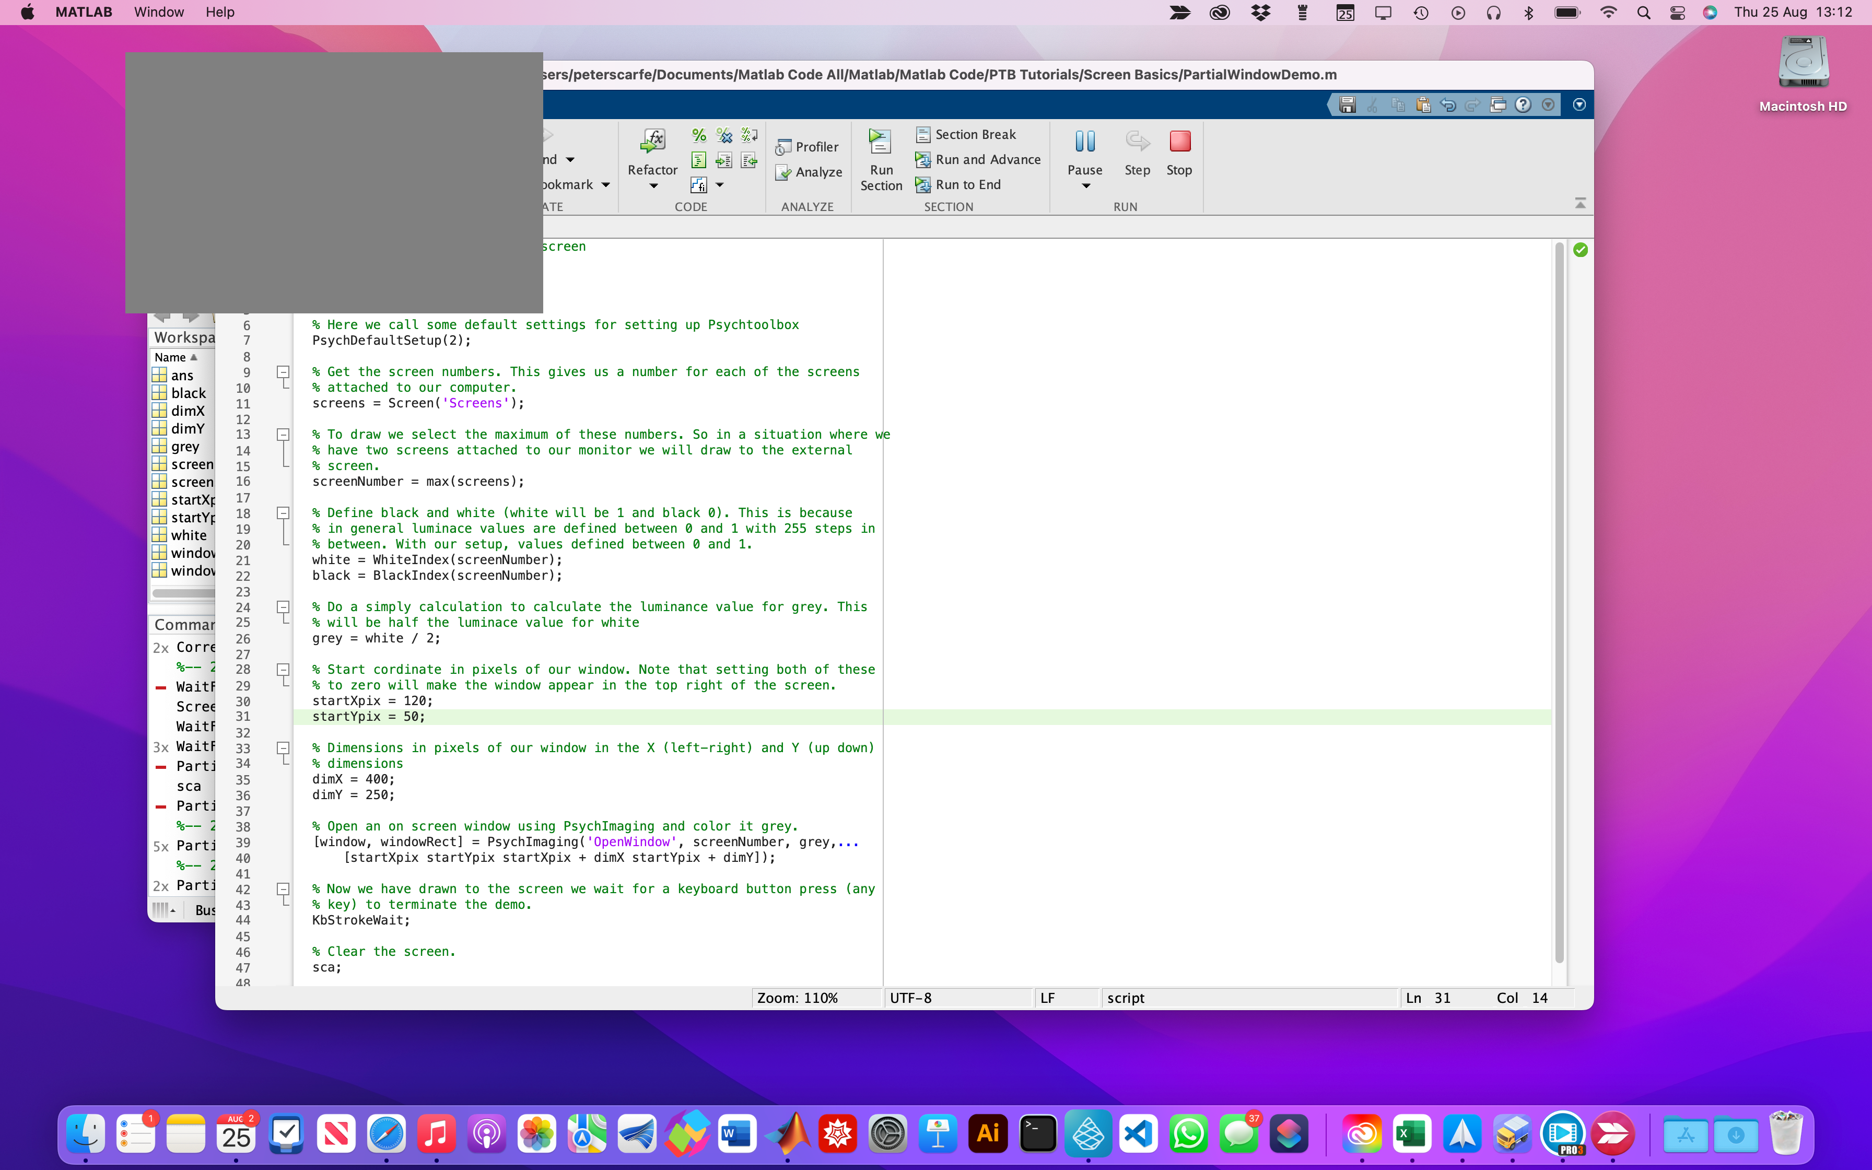Viewport: 1872px width, 1170px height.
Task: Click the Ln 31 status entry
Action: click(1428, 998)
